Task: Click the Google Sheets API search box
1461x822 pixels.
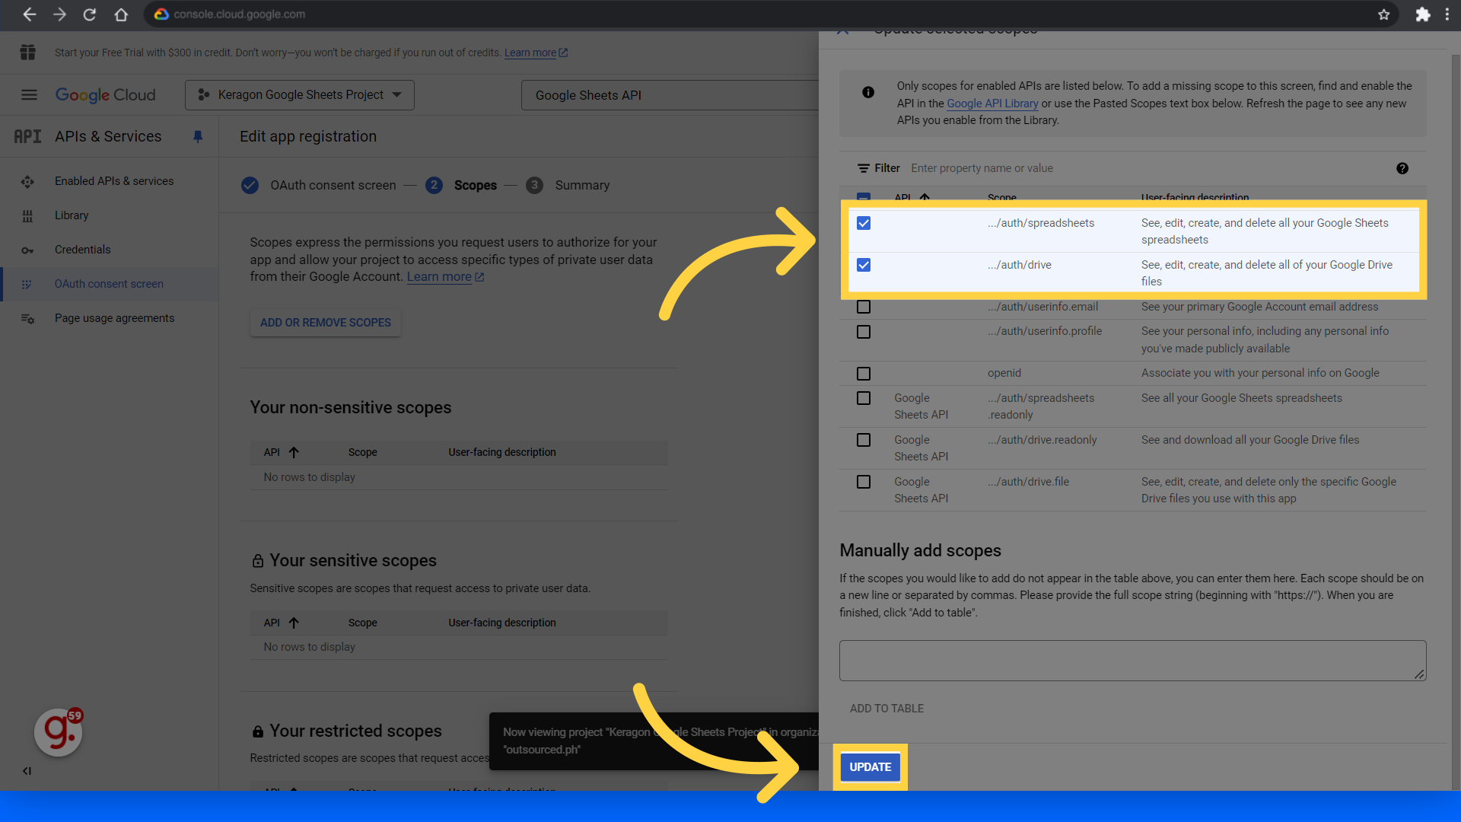Action: [x=670, y=95]
